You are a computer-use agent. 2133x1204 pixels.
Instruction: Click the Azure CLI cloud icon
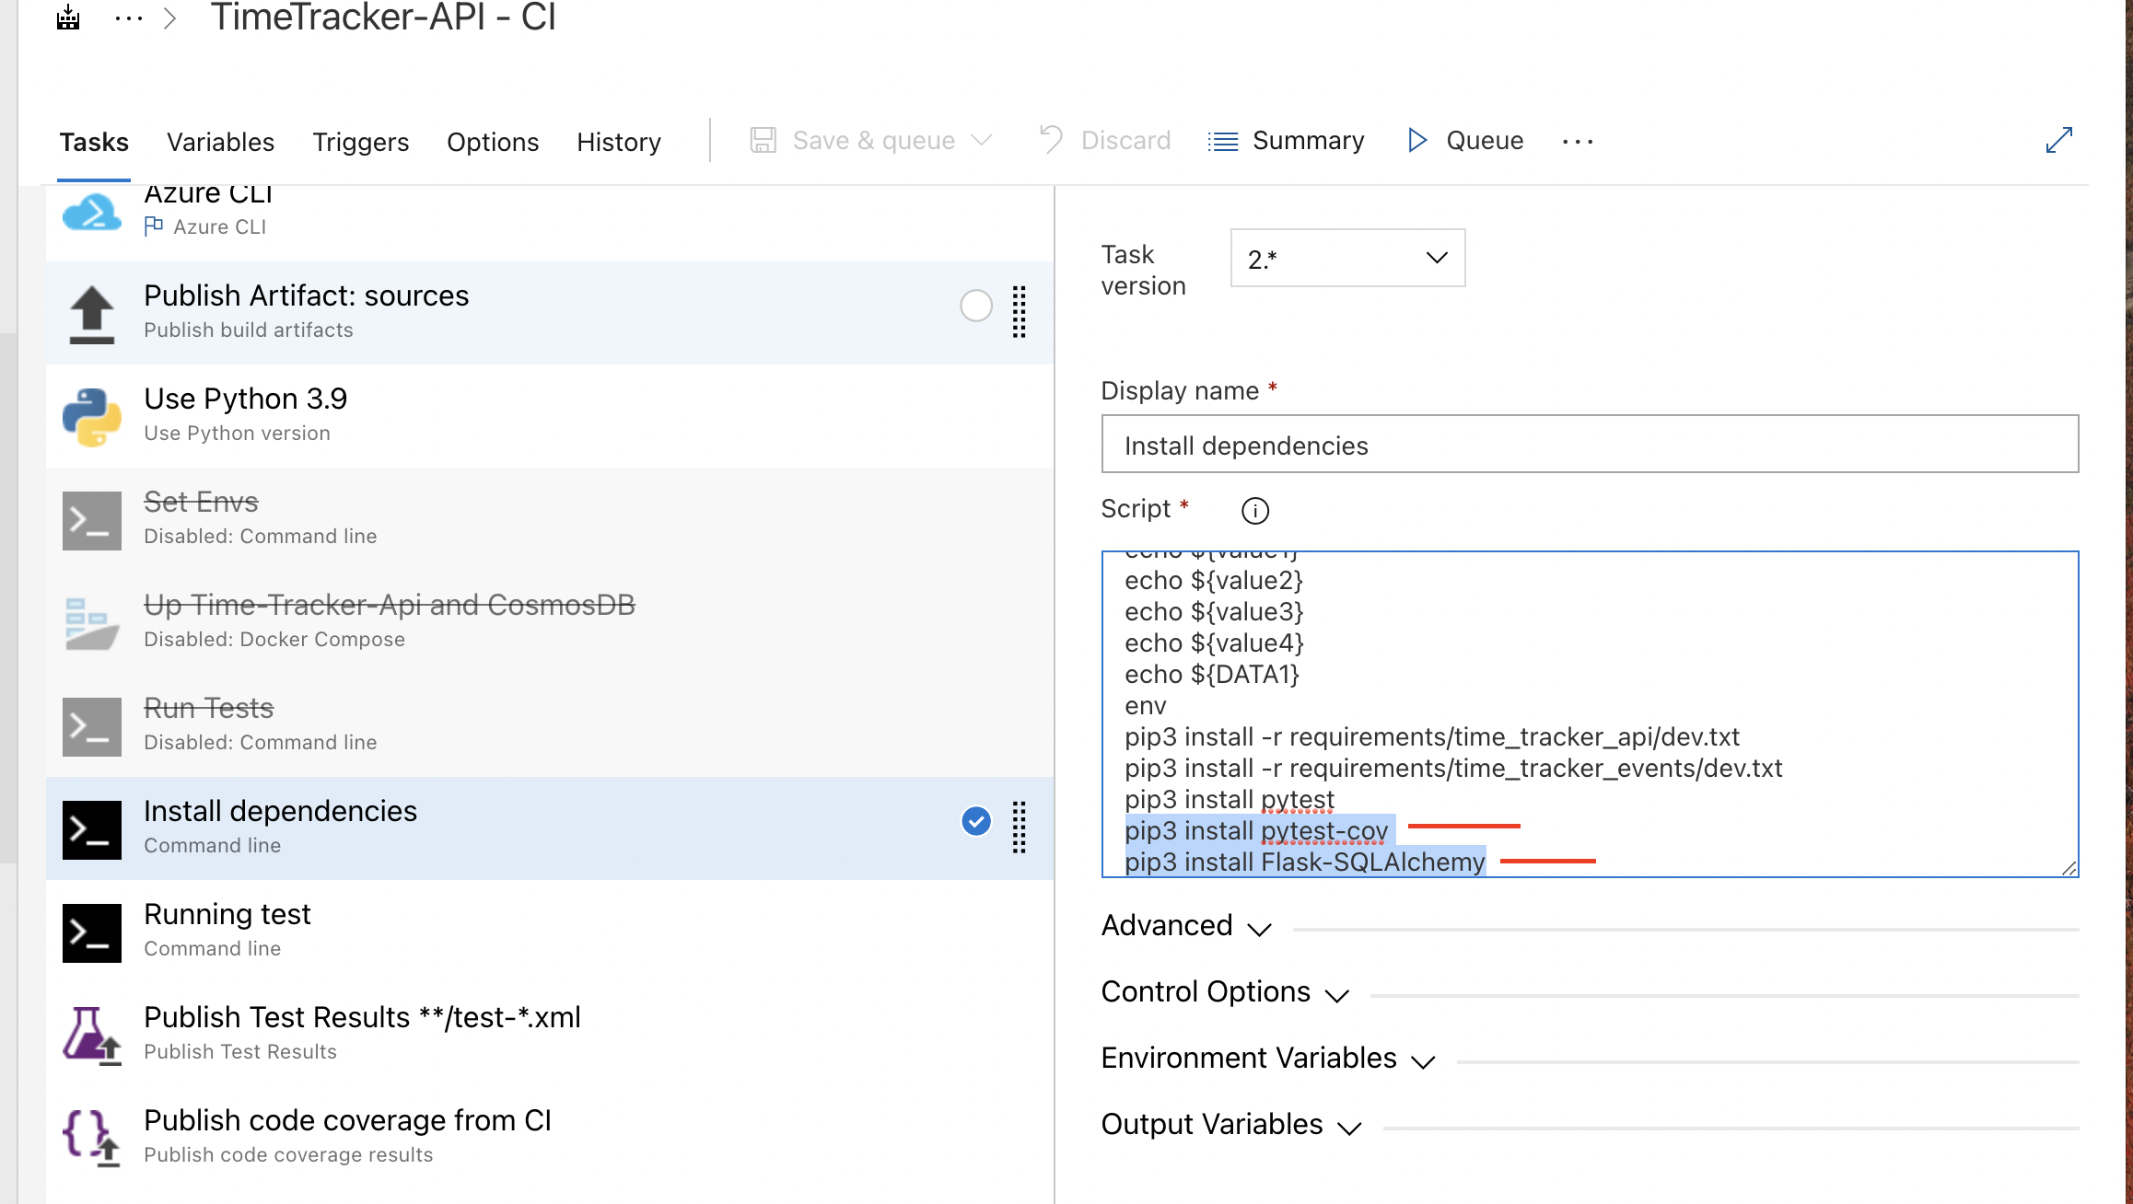point(91,213)
